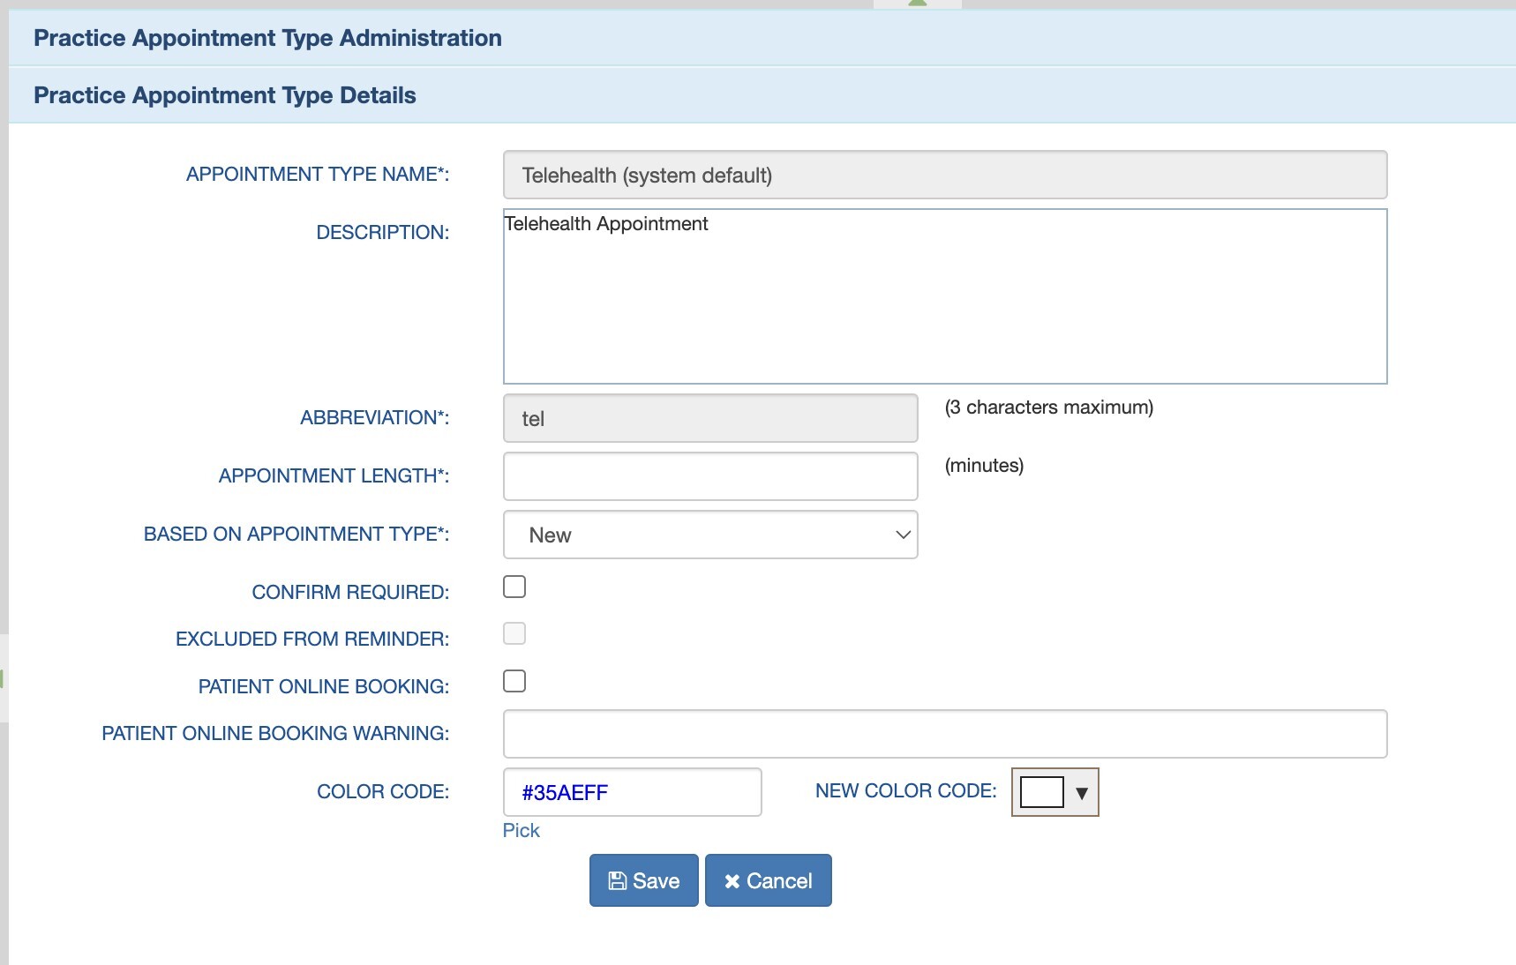Check the Patient Online Booking checkbox

point(514,681)
